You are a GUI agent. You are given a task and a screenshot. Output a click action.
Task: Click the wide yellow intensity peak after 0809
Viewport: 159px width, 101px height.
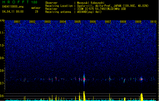tap(142, 97)
